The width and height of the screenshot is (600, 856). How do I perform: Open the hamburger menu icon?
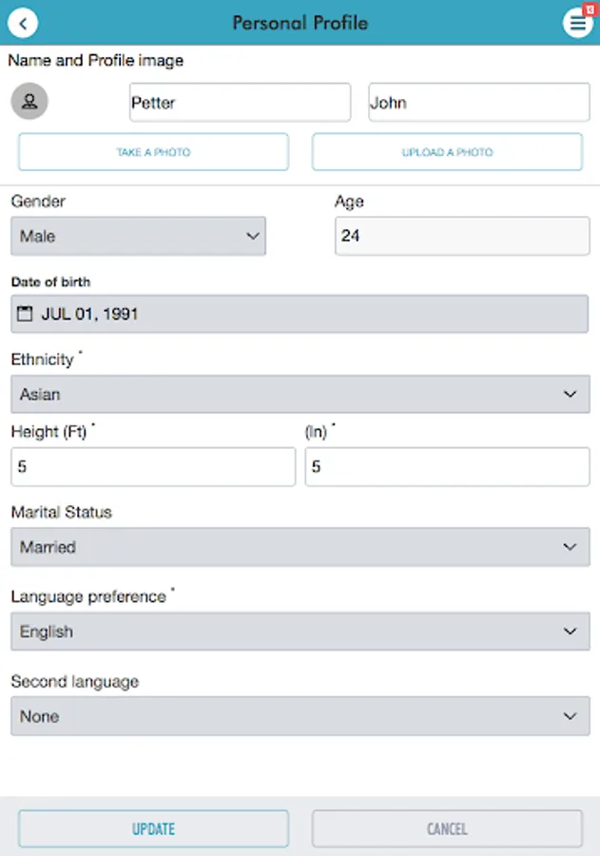[576, 24]
